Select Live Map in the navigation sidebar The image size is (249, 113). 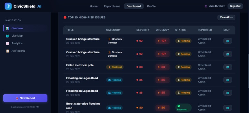coord(25,36)
